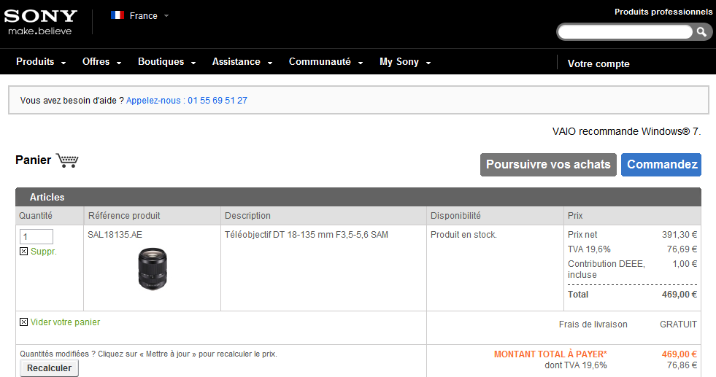716x377 pixels.
Task: Click Vider votre panier link
Action: tap(65, 322)
